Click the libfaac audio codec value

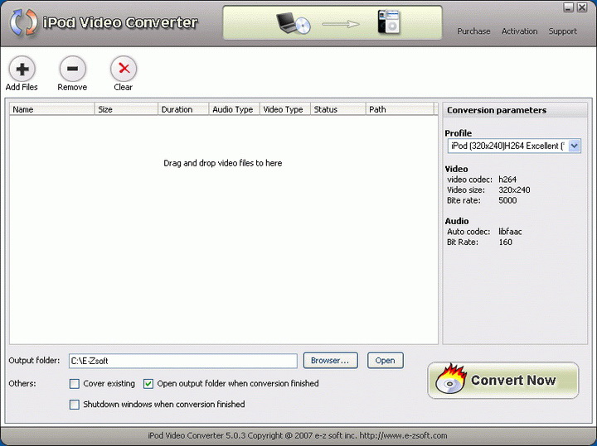[x=510, y=232]
